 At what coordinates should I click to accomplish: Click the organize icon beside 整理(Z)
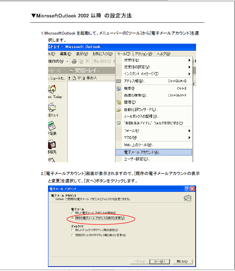(x=119, y=102)
